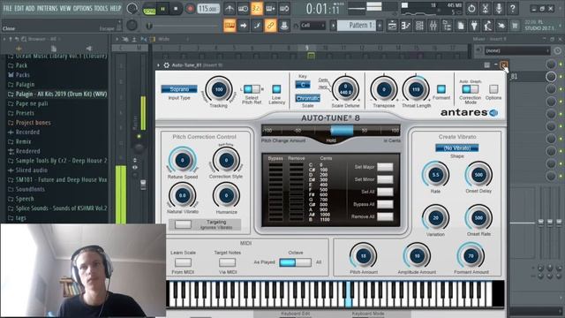
Task: Click the antares logo
Action: 469,112
